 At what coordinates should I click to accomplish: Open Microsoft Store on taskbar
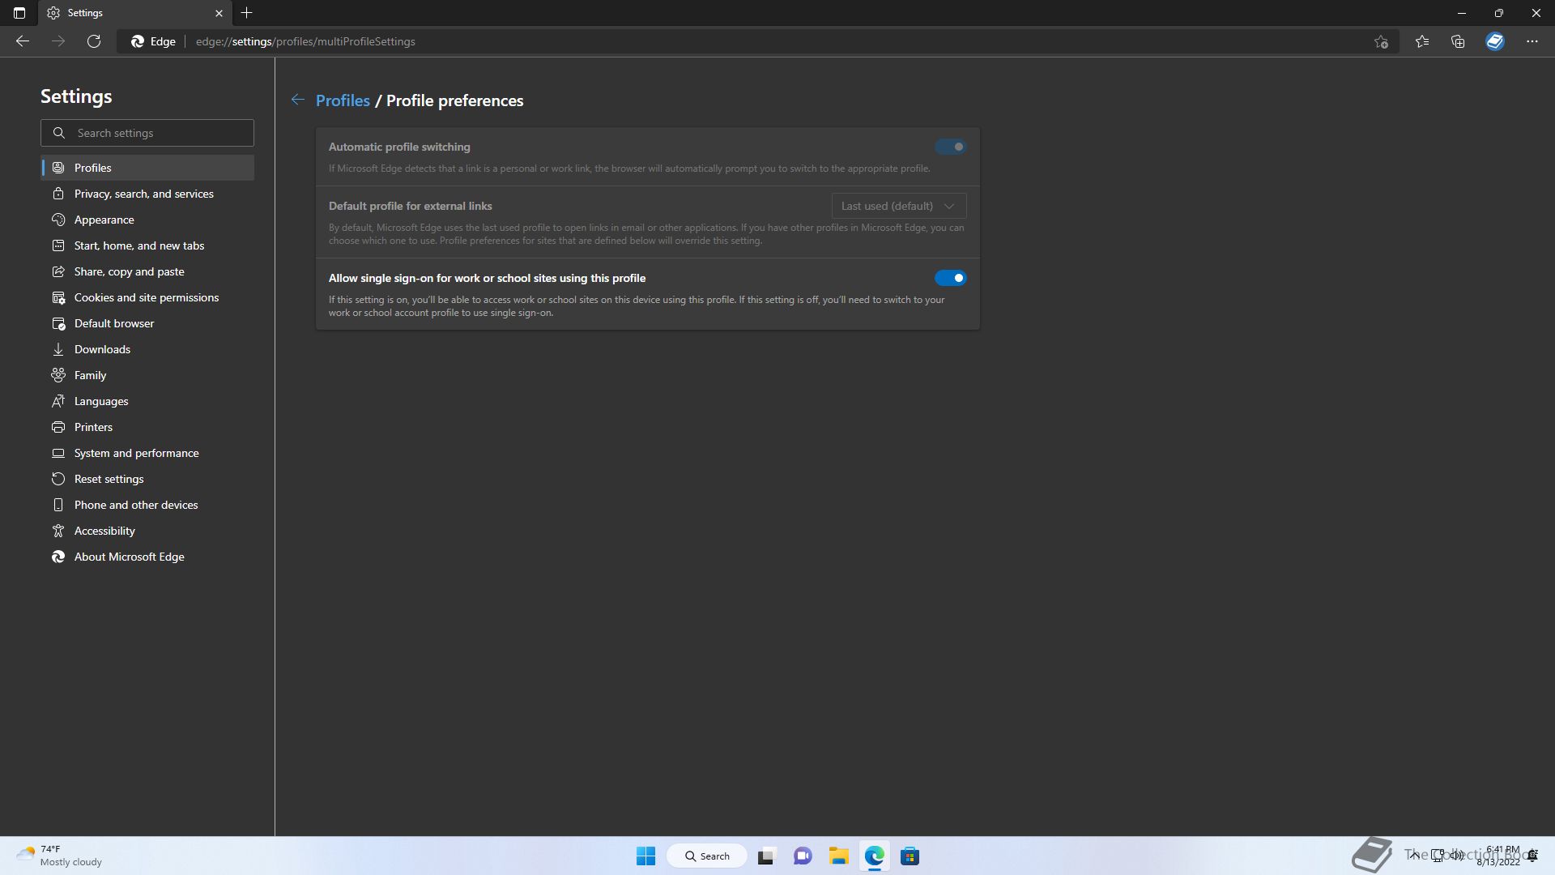910,856
